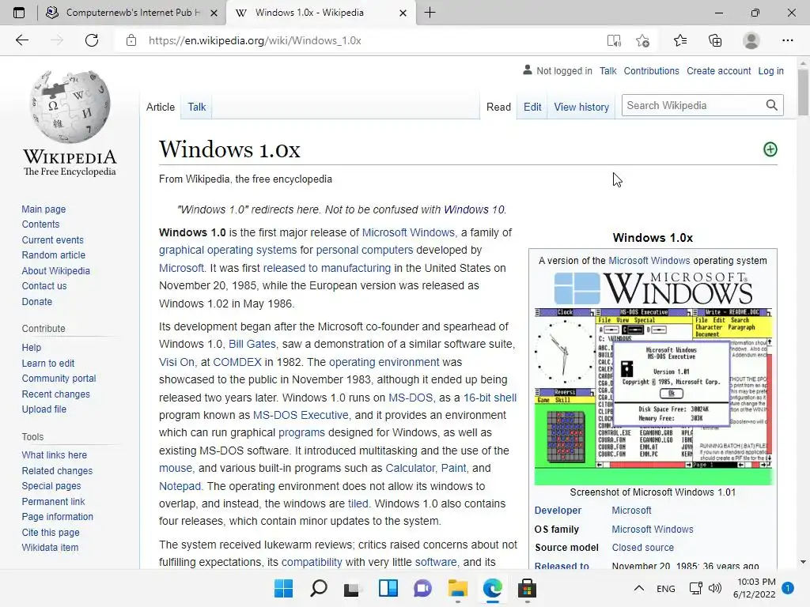Open Collections panel
Viewport: 810px width, 607px height.
coord(715,40)
